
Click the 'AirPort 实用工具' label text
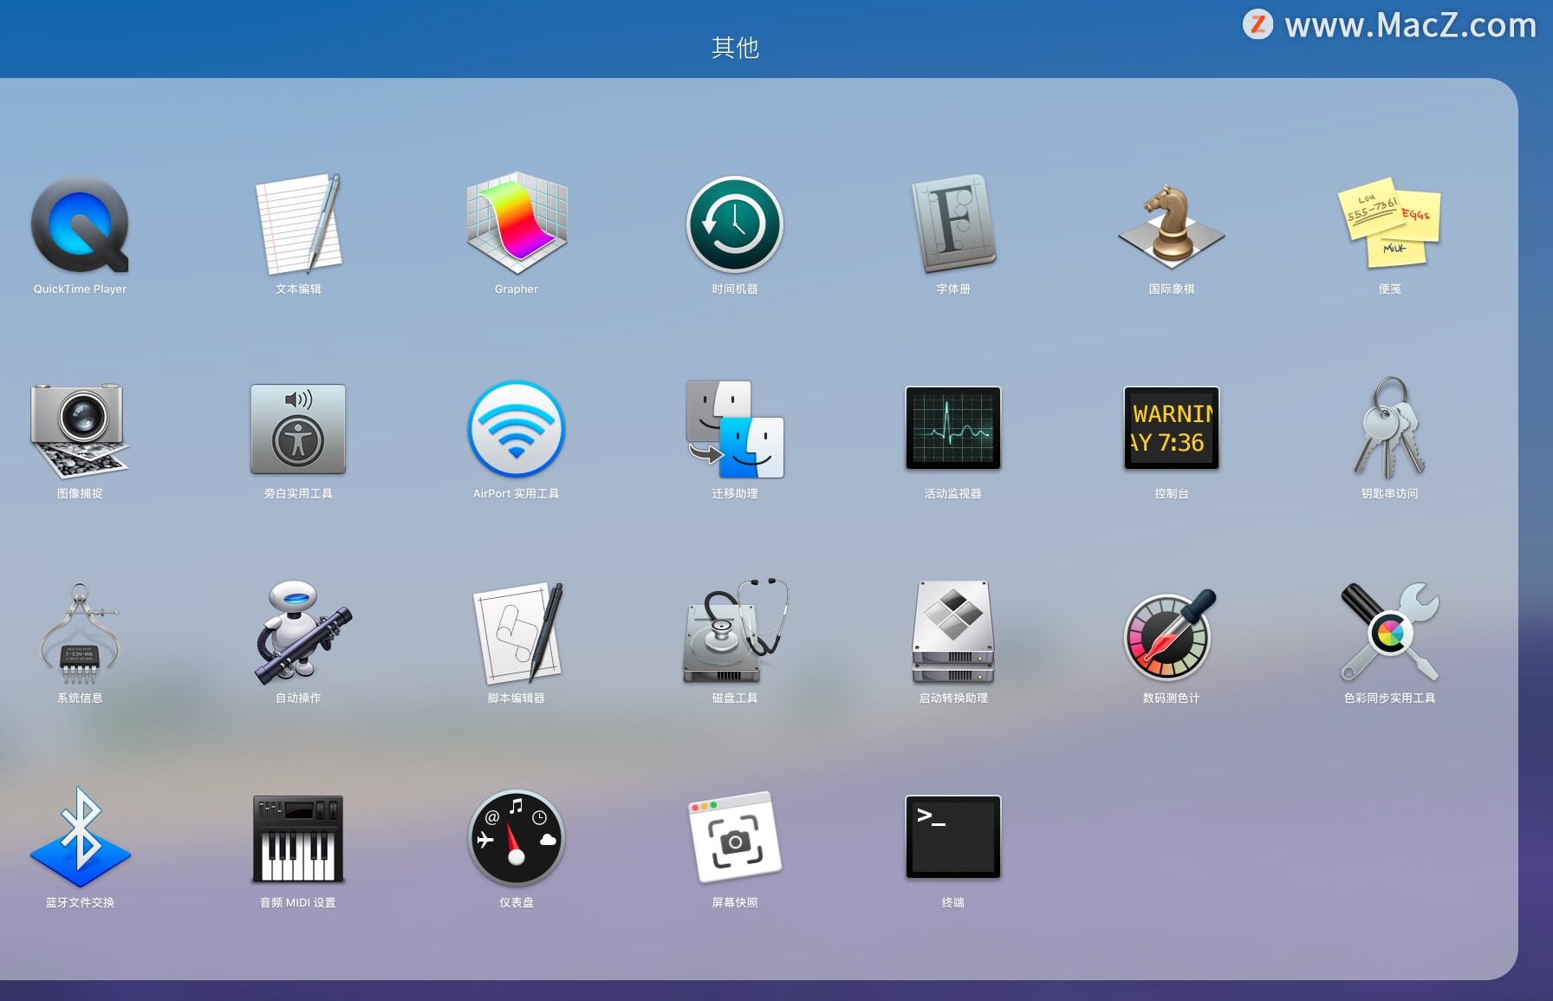[517, 493]
